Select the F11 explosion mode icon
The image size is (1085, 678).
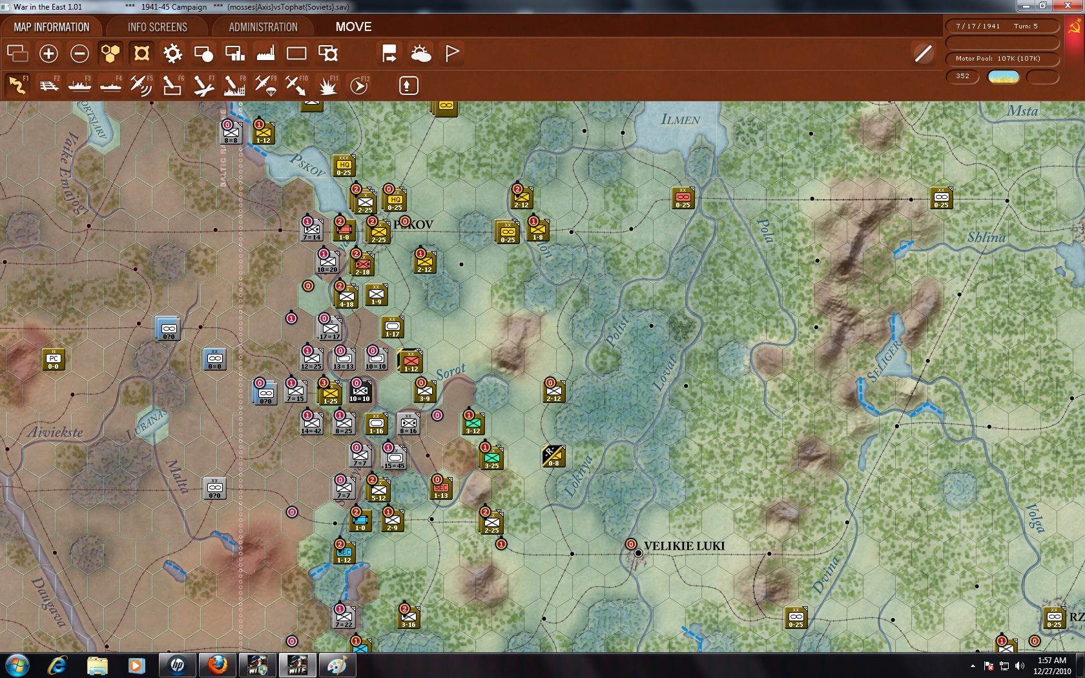(x=327, y=85)
